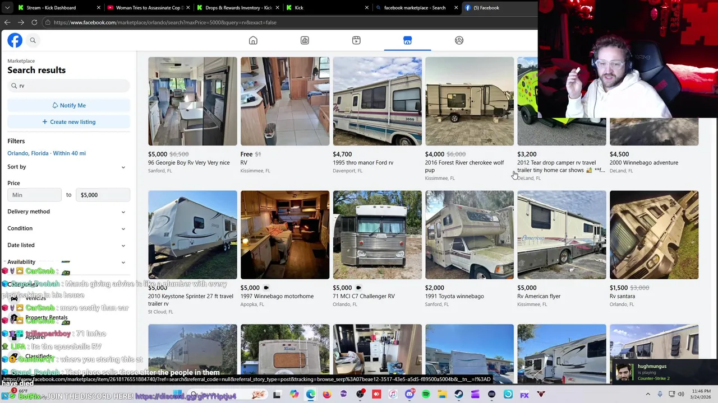Screen dimensions: 718x403
Task: Open the 2010 Keystone Sprinter listing photo
Action: point(192,235)
